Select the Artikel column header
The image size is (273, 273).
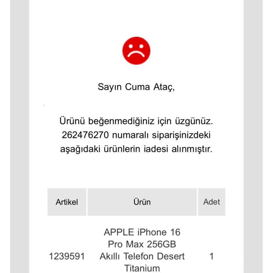click(67, 202)
